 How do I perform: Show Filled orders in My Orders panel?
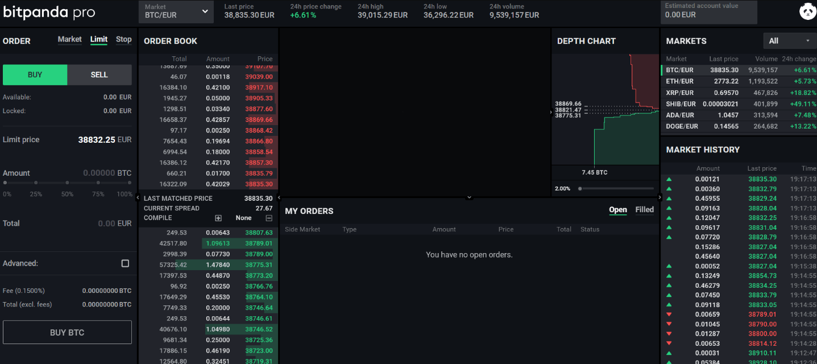[x=644, y=209]
